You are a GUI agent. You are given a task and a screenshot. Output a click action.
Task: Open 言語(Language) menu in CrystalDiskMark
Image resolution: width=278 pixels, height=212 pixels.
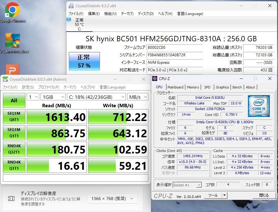click(113, 87)
